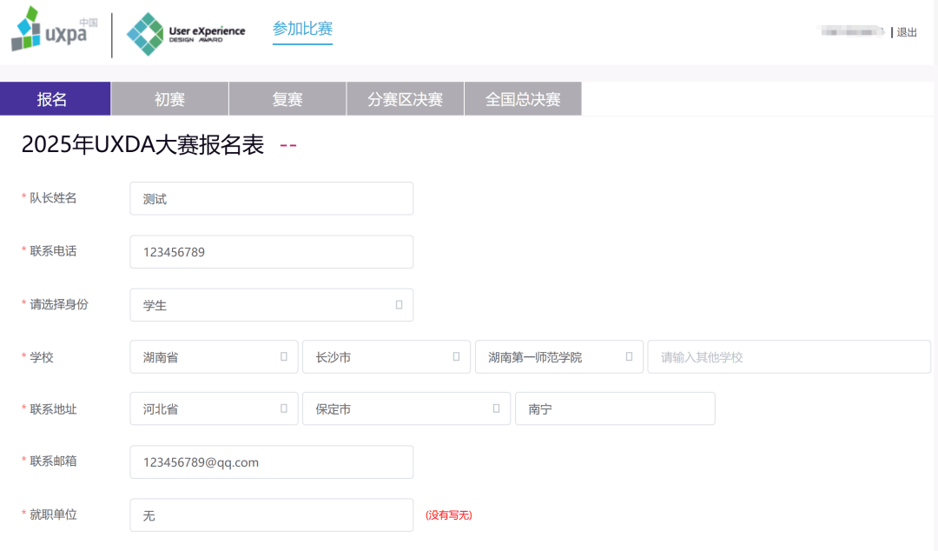The width and height of the screenshot is (938, 551).
Task: Click the 请输入其他学校 text field
Action: 789,357
